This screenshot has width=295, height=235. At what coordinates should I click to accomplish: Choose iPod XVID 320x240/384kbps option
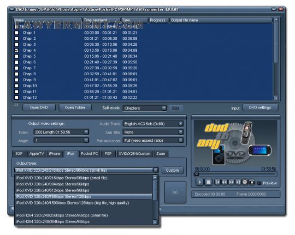(84, 184)
